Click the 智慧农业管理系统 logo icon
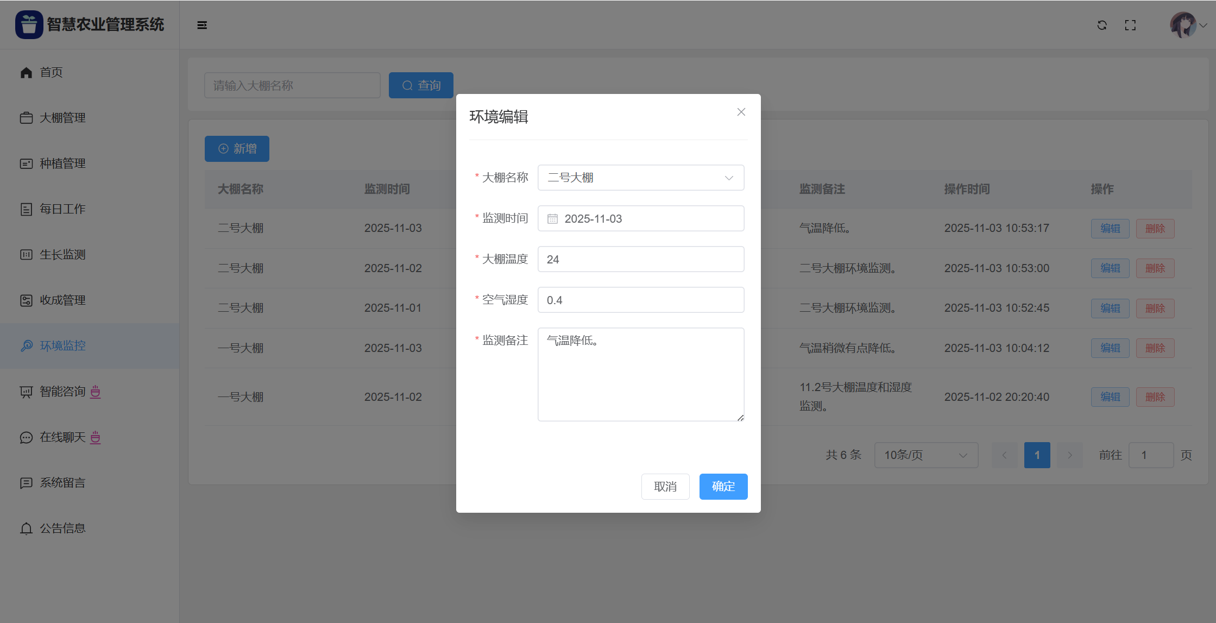The image size is (1216, 623). 29,24
